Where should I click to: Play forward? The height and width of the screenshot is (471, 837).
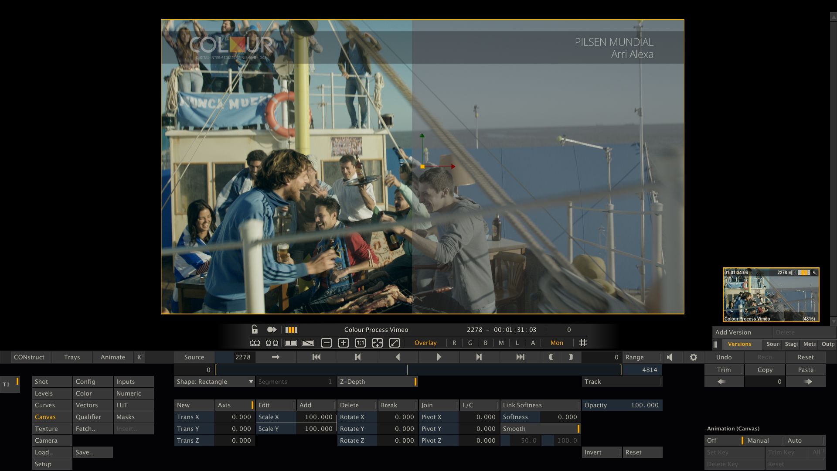click(439, 357)
